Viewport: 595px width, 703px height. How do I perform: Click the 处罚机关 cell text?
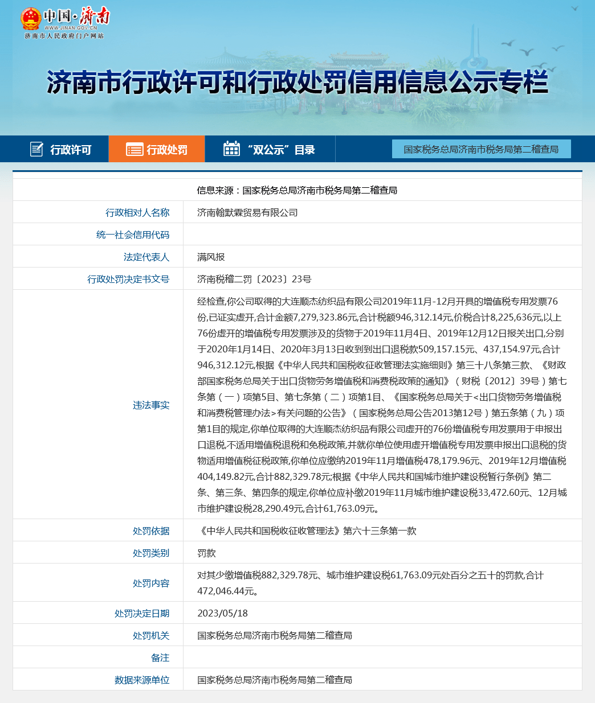275,635
